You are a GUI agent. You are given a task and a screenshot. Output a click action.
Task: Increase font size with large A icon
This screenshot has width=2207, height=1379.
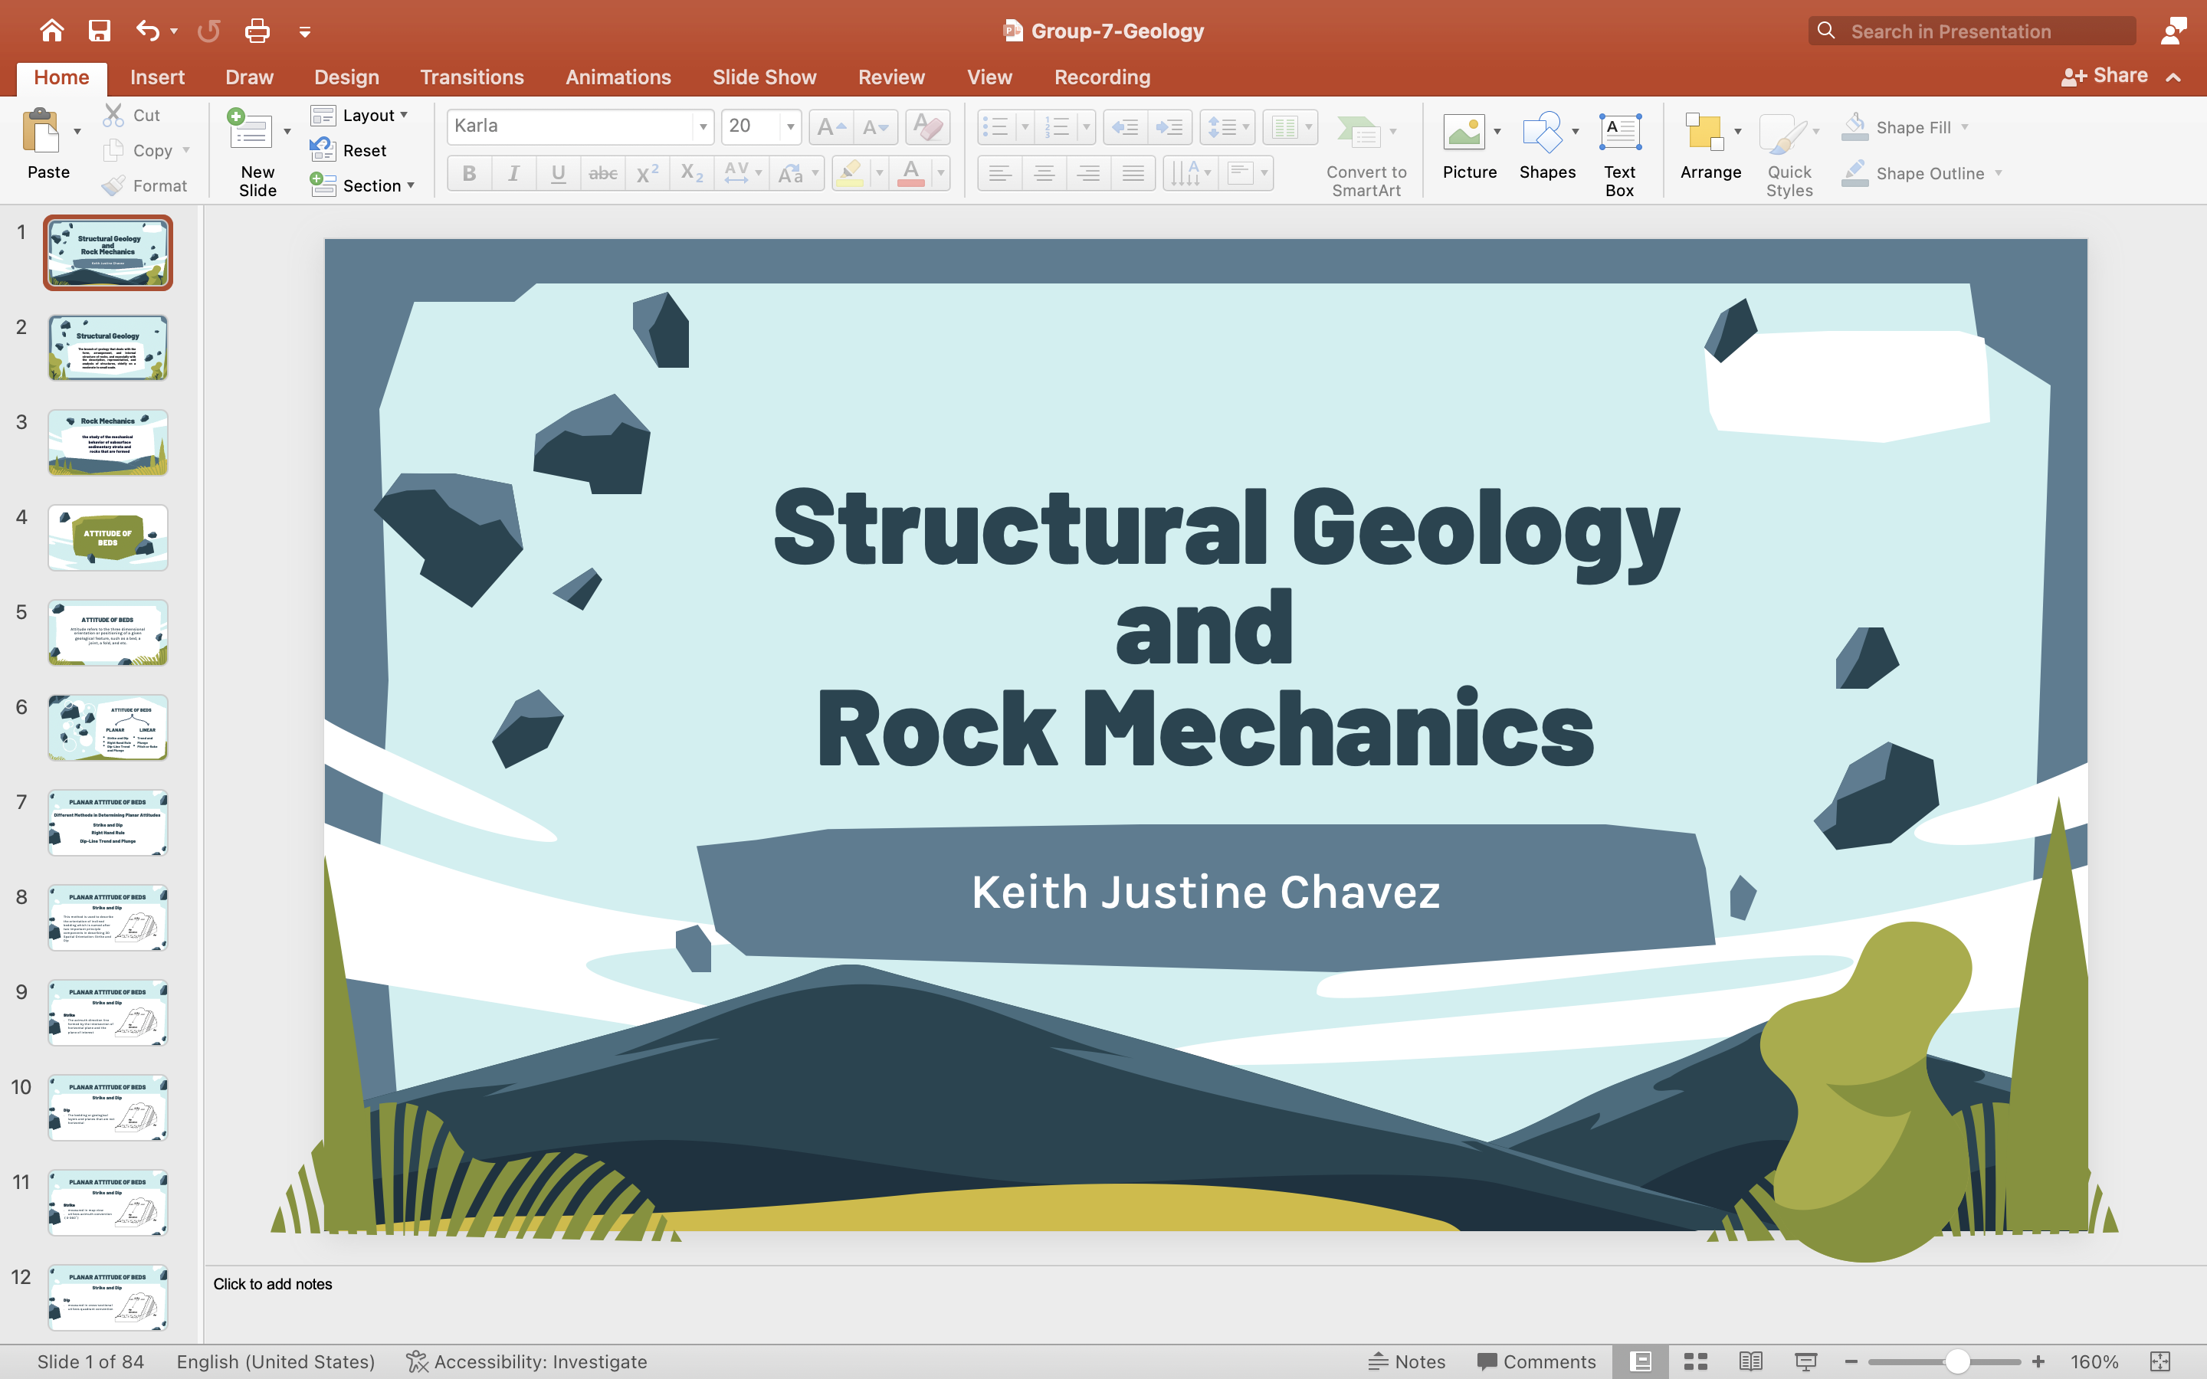pyautogui.click(x=831, y=126)
